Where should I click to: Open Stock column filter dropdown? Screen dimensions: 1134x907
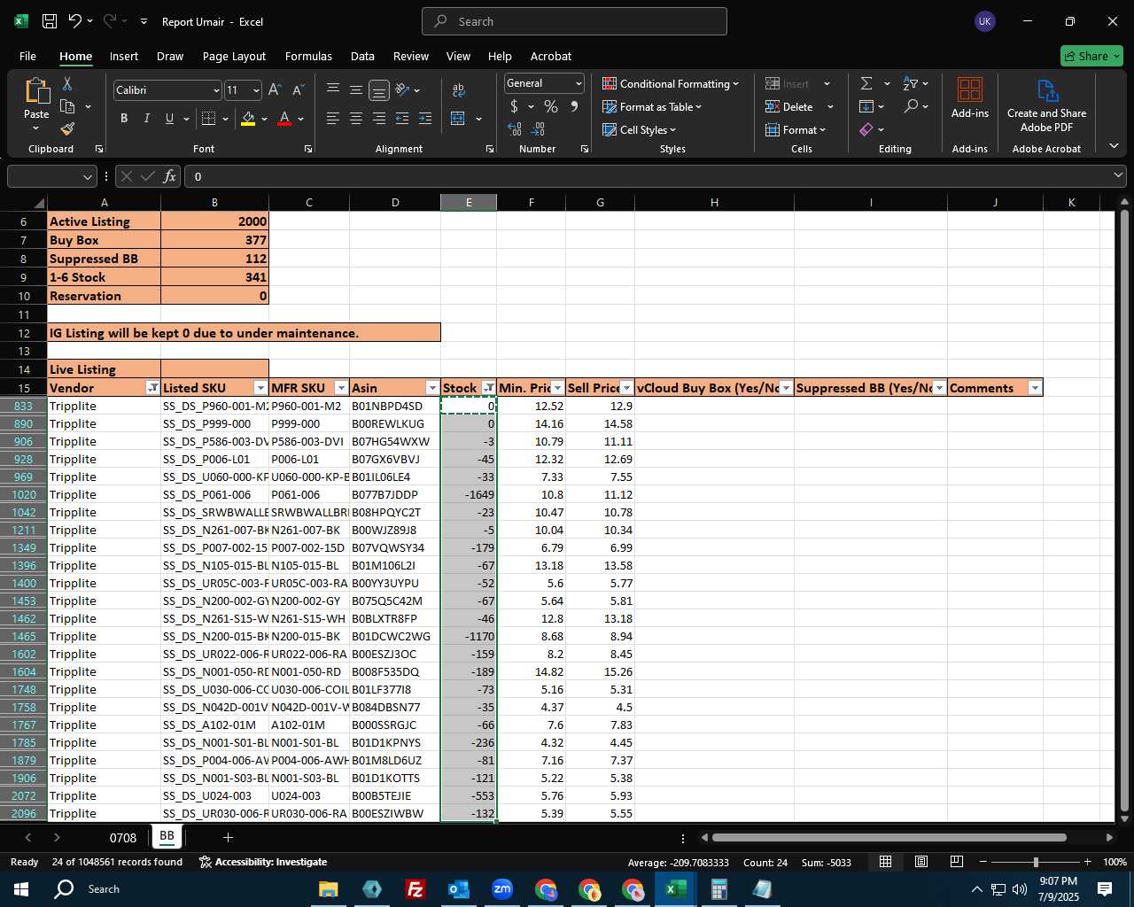tap(488, 388)
